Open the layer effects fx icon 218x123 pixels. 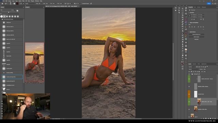coord(204,119)
